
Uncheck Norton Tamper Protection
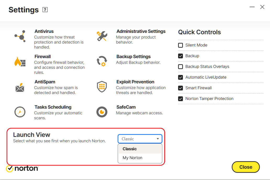pos(181,99)
